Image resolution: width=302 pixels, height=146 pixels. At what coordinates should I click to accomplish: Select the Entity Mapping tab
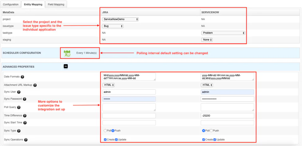[x=33, y=4]
